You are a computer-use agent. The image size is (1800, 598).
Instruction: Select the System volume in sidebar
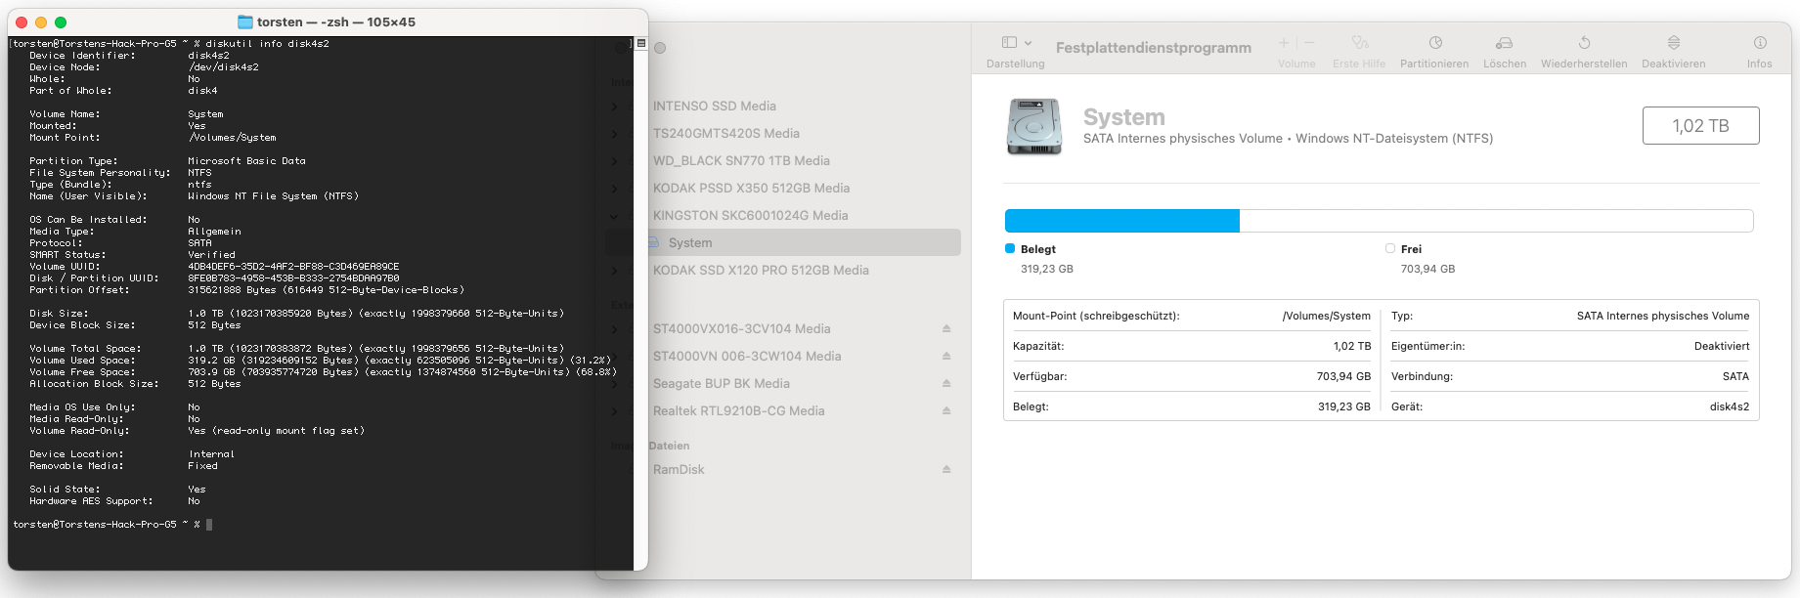690,242
